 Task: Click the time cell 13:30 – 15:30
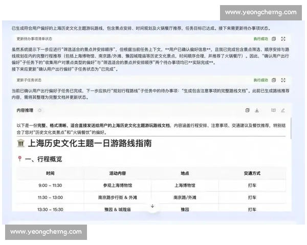click(50, 209)
